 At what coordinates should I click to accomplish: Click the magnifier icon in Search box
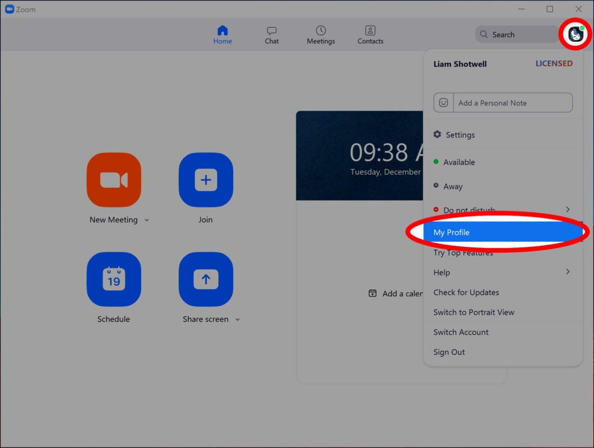(484, 34)
